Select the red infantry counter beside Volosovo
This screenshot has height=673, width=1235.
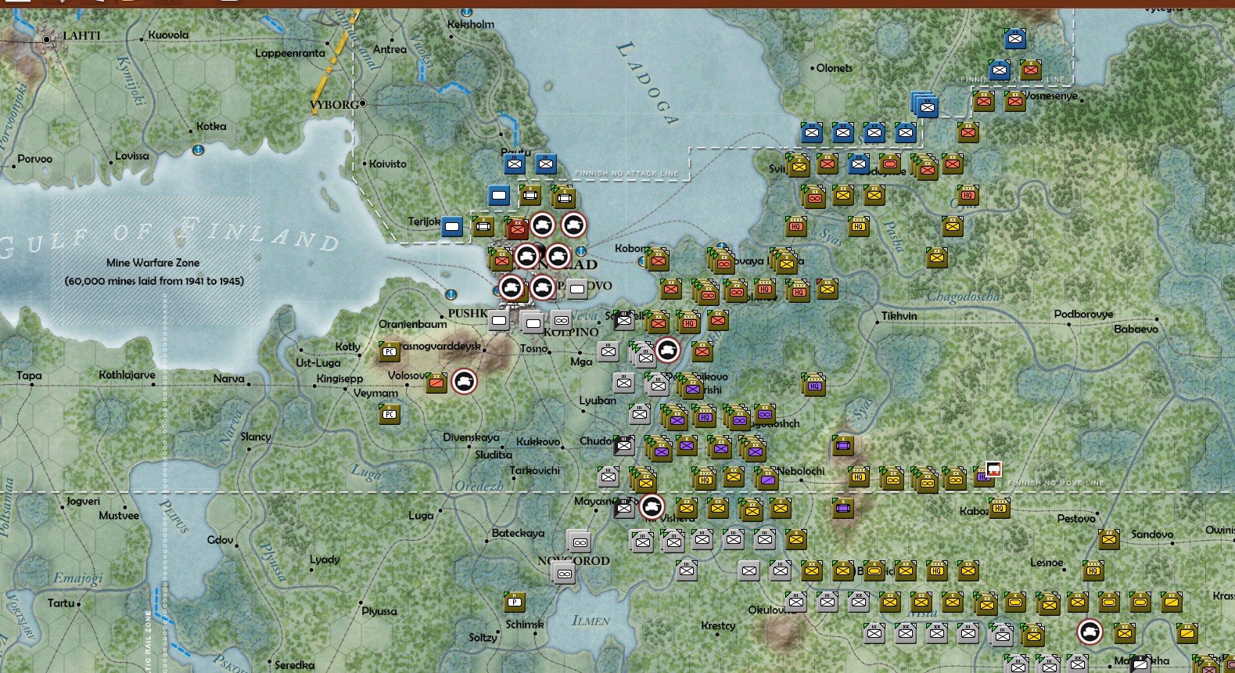tap(436, 383)
